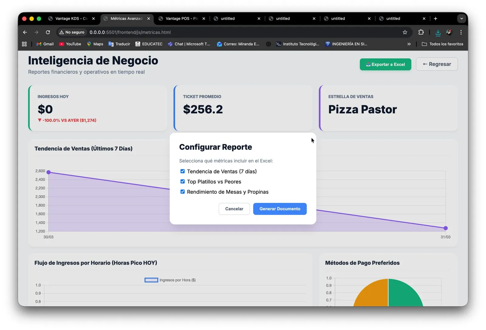Image resolution: width=486 pixels, height=330 pixels.
Task: Toggle the Ingresos por Hora legend swatch
Action: click(151, 280)
